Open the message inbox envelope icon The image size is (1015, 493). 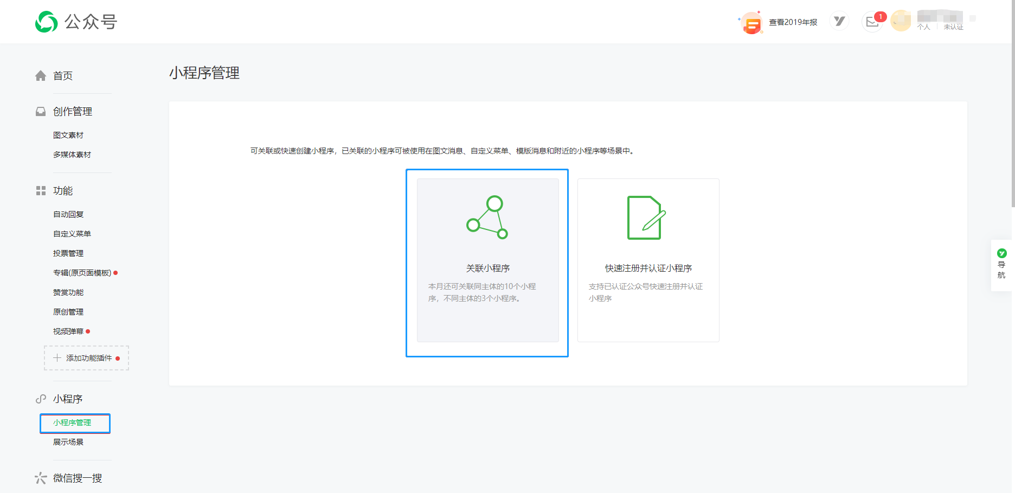(x=872, y=22)
